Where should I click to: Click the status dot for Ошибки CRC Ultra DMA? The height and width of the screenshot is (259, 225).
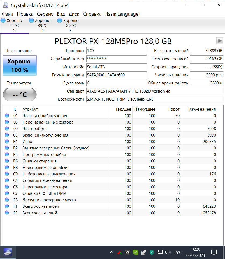pos(7,193)
